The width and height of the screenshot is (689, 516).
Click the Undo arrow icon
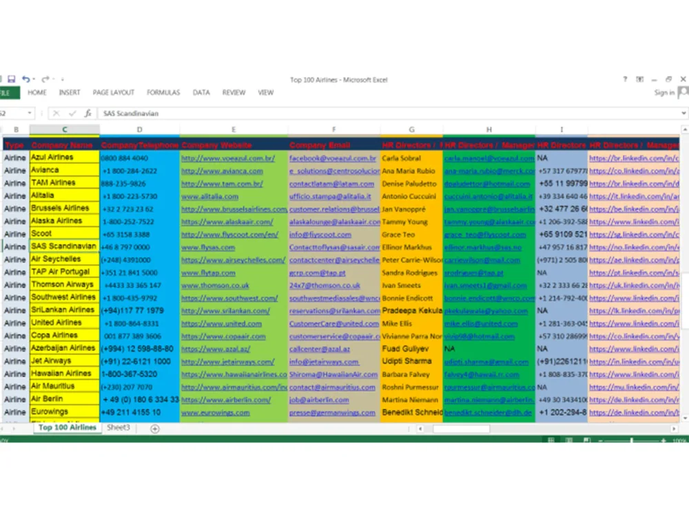[25, 79]
